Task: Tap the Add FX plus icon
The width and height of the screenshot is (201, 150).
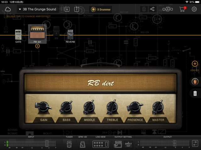Action: (x=195, y=64)
